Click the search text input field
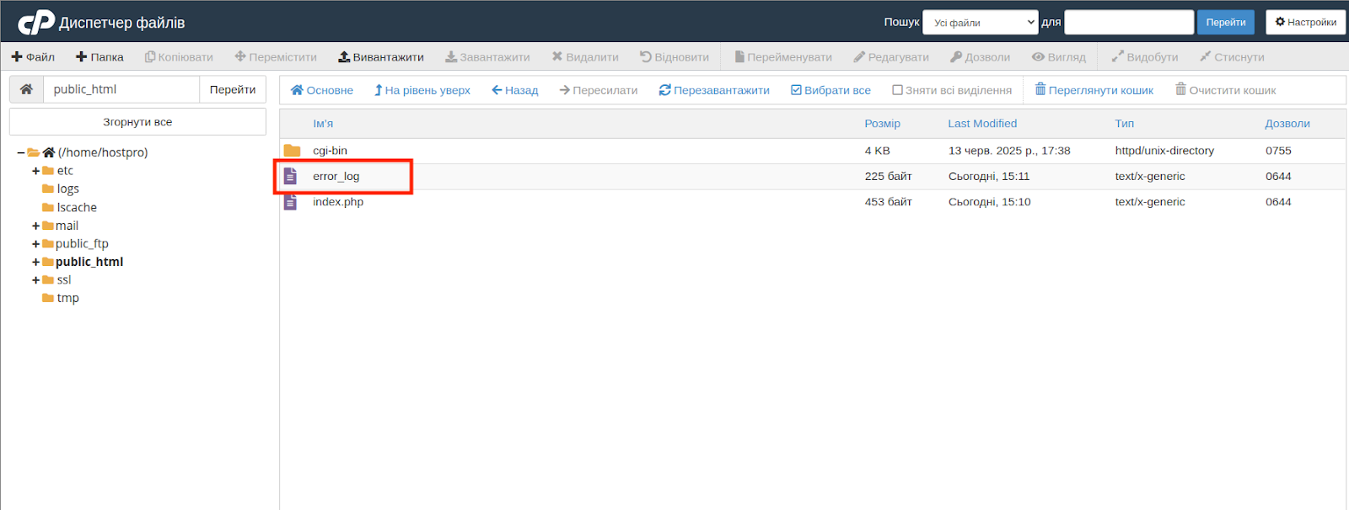 point(1129,23)
